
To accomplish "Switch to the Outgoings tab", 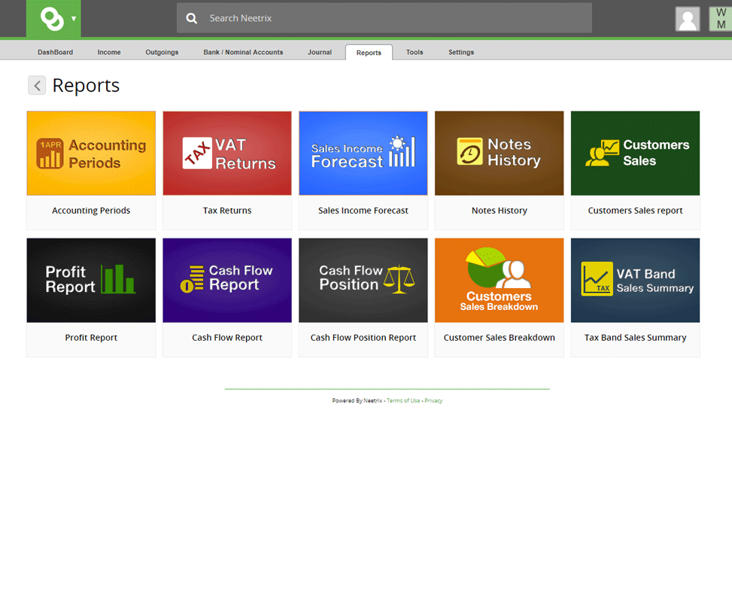I will pos(162,52).
